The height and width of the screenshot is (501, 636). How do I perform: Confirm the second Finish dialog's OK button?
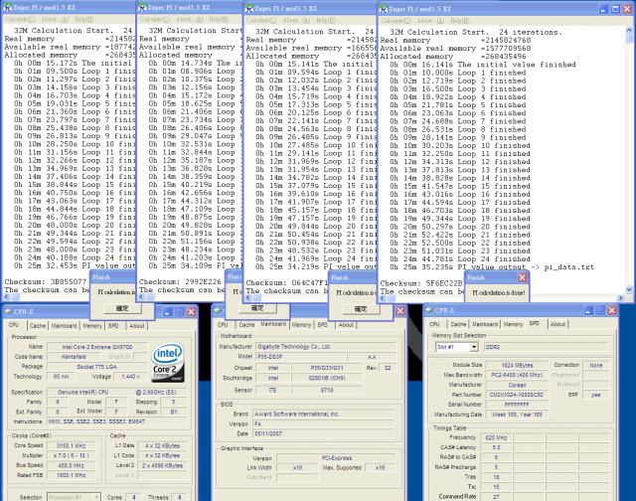pos(257,308)
